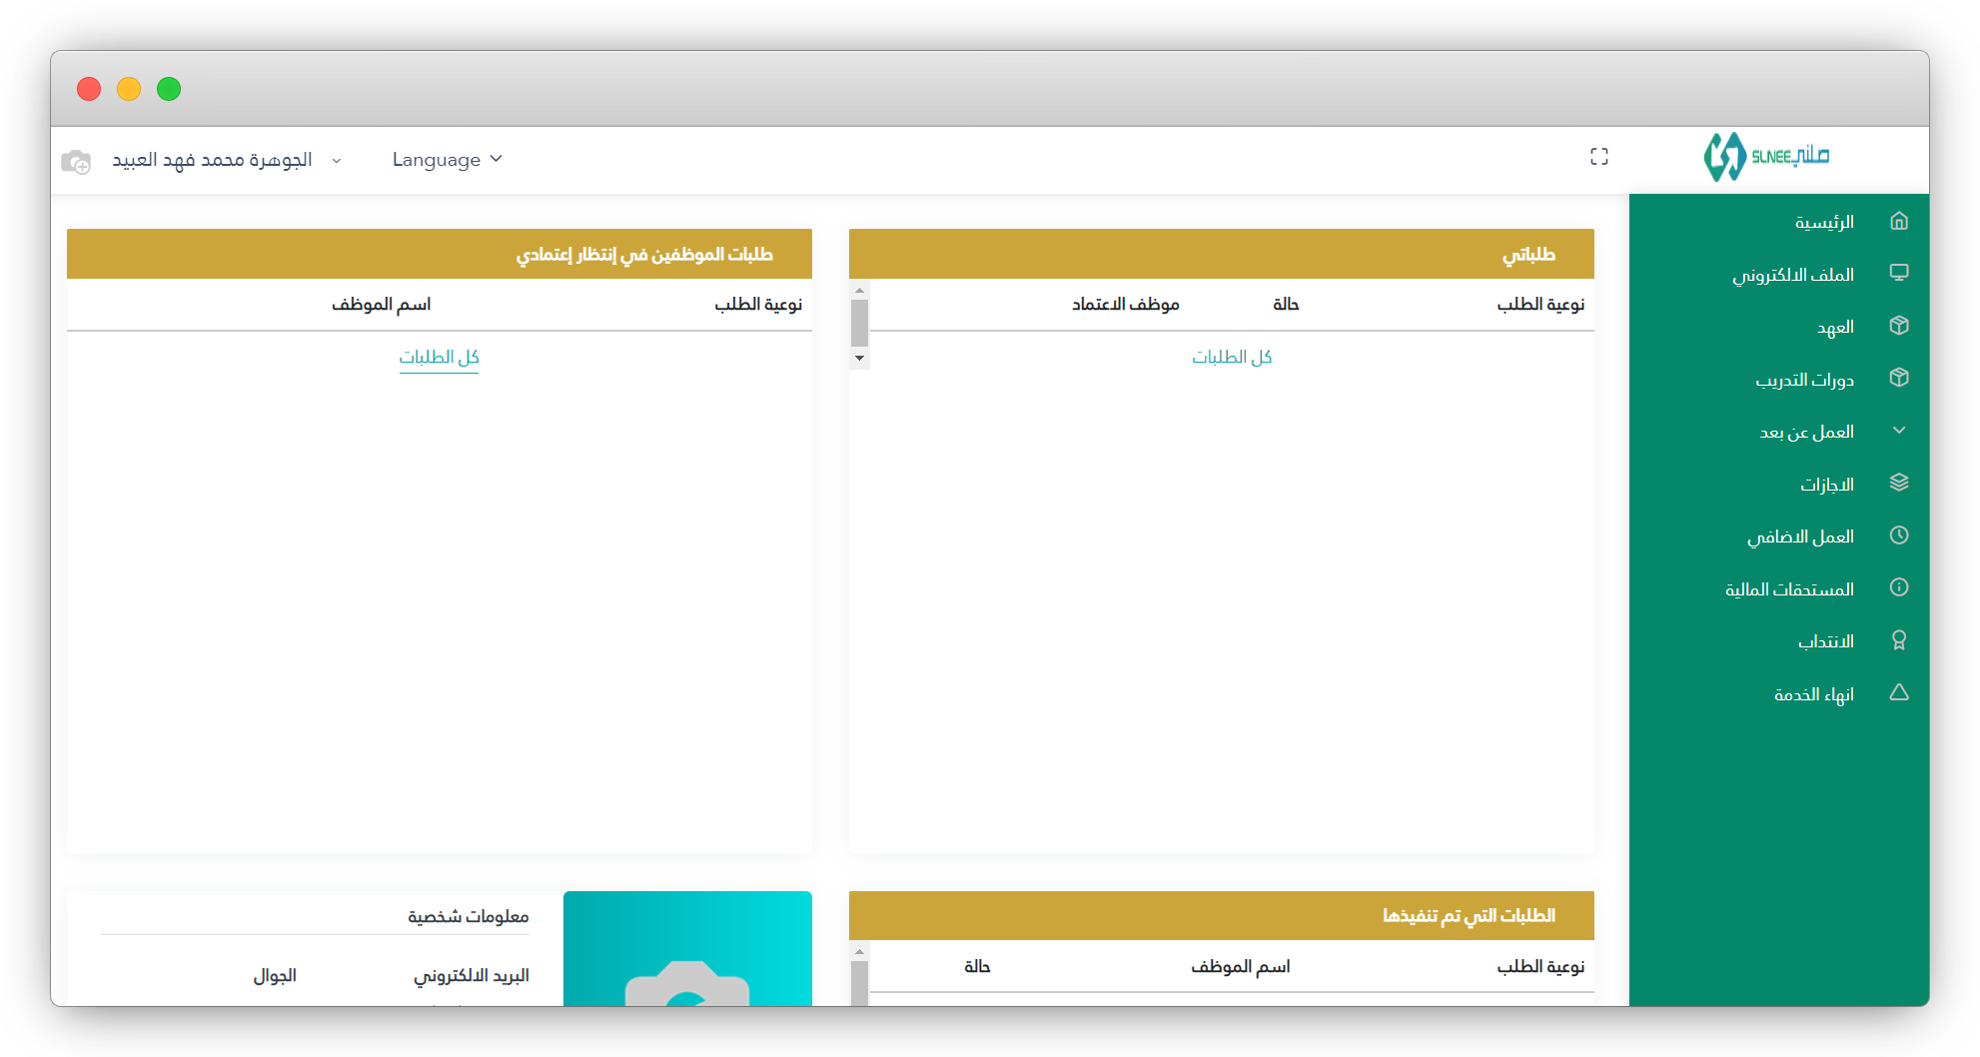1980x1057 pixels.
Task: Click the triangle icon beside انهاء الخدمة
Action: click(x=1899, y=692)
